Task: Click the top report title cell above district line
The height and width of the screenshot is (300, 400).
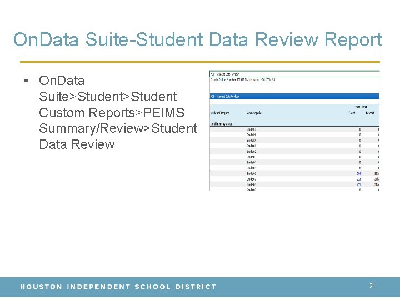Action: [294, 74]
